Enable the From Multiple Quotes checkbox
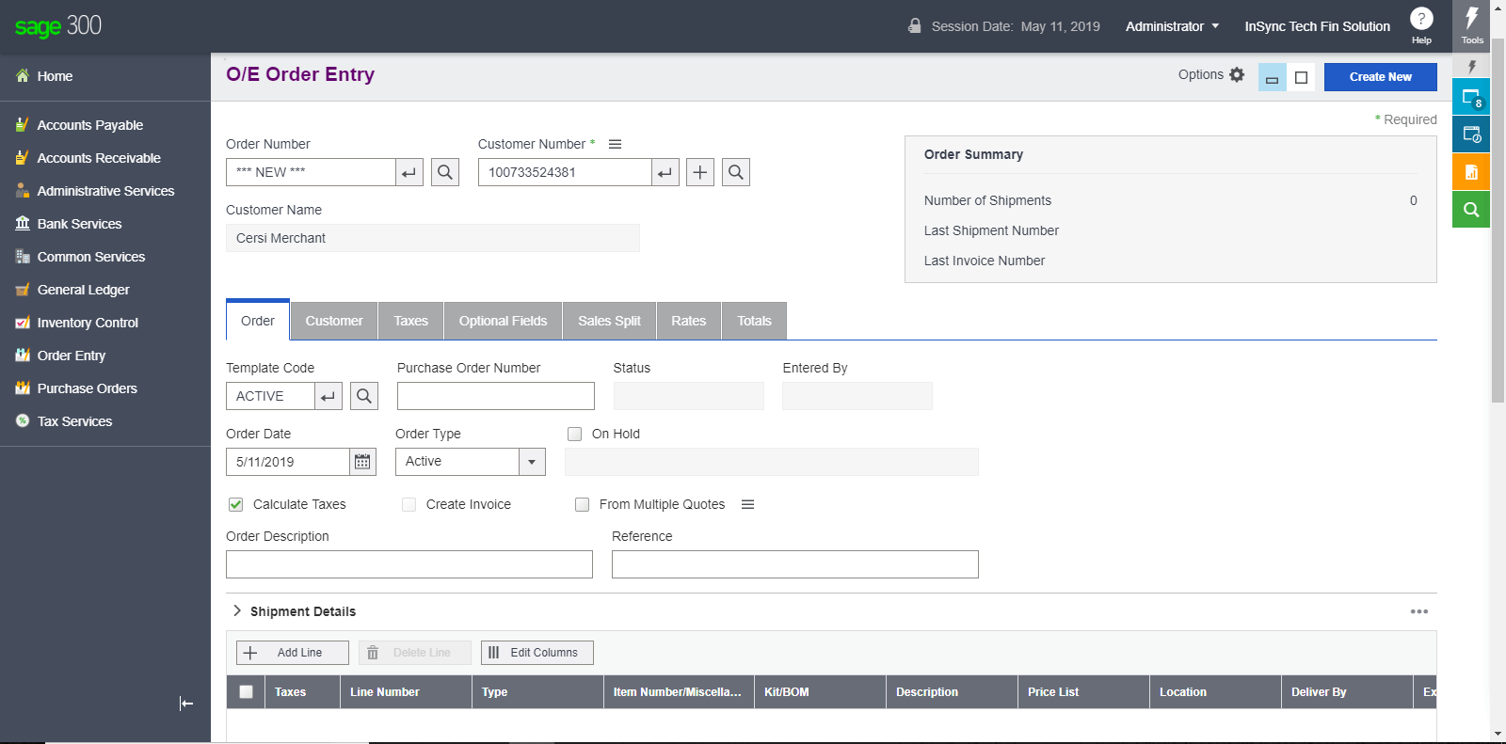Viewport: 1506px width, 744px height. point(582,504)
